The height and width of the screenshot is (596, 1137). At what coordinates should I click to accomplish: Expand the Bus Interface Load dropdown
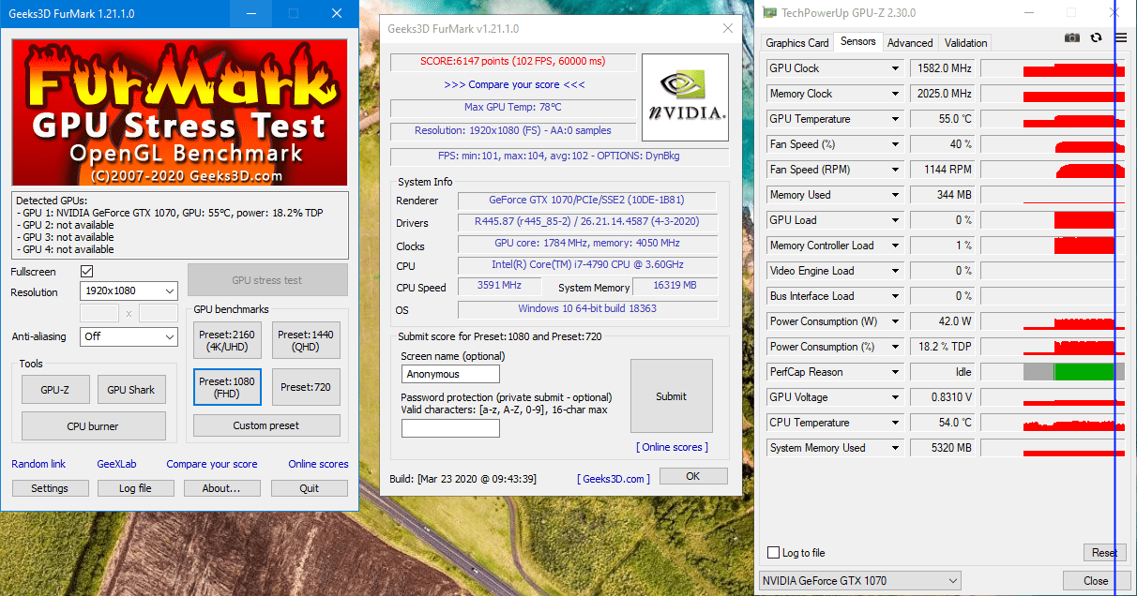[895, 296]
